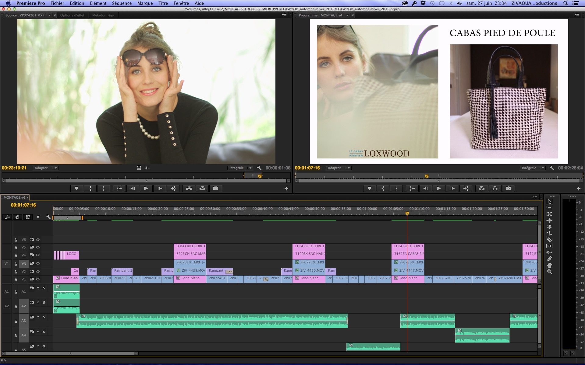The height and width of the screenshot is (365, 585).
Task: Export frame from Source monitor camera icon
Action: coord(216,189)
